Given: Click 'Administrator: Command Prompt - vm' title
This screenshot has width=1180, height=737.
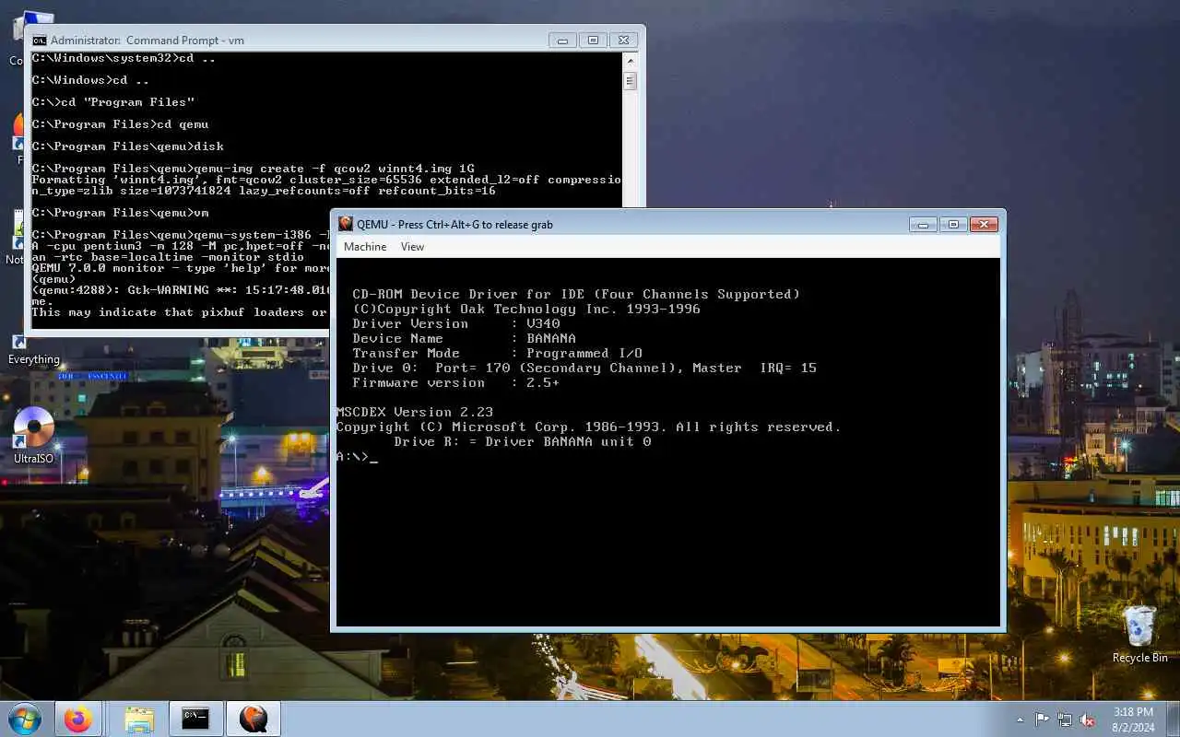Looking at the screenshot, I should point(147,41).
